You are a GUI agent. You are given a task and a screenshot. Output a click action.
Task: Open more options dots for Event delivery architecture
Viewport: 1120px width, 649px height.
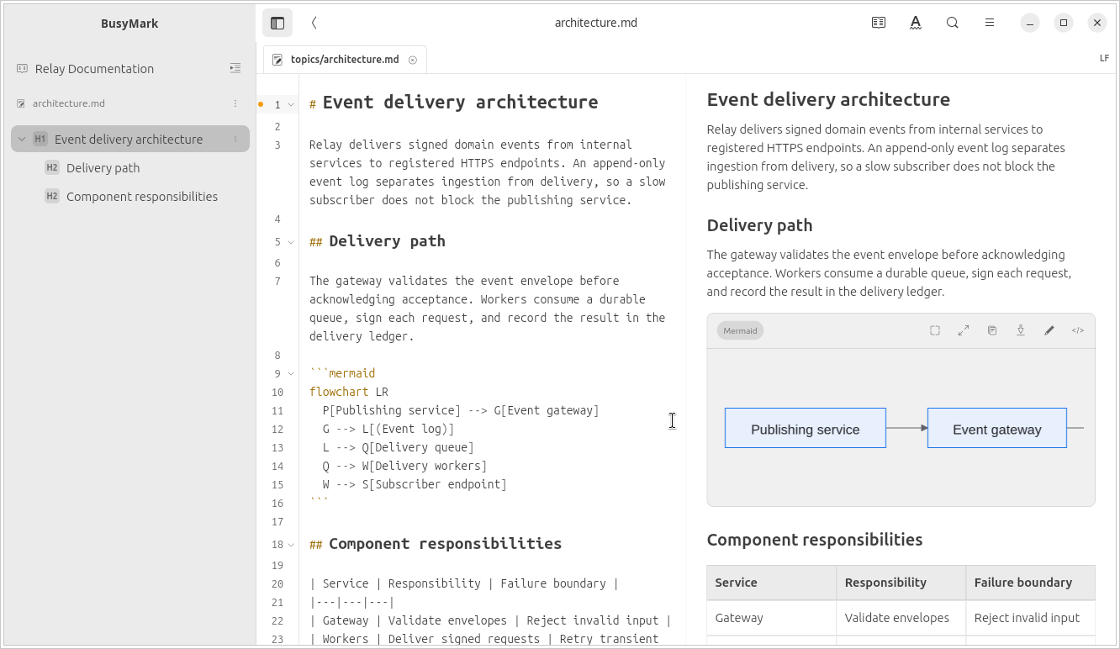pyautogui.click(x=235, y=139)
